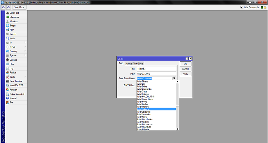Open the Partition pie icon
268x143 pixels.
point(7,90)
